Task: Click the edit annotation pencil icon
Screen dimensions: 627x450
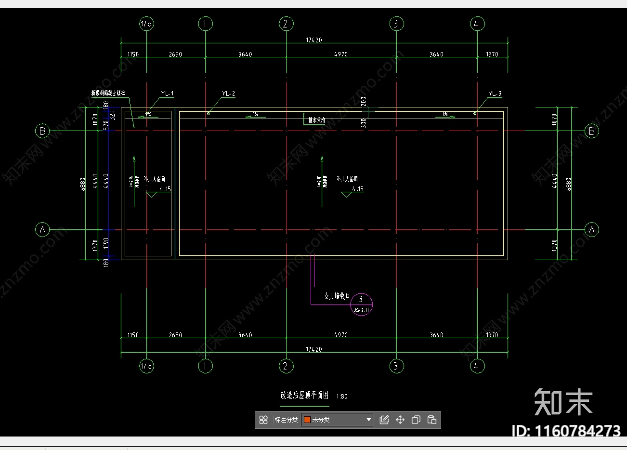Action: click(384, 420)
